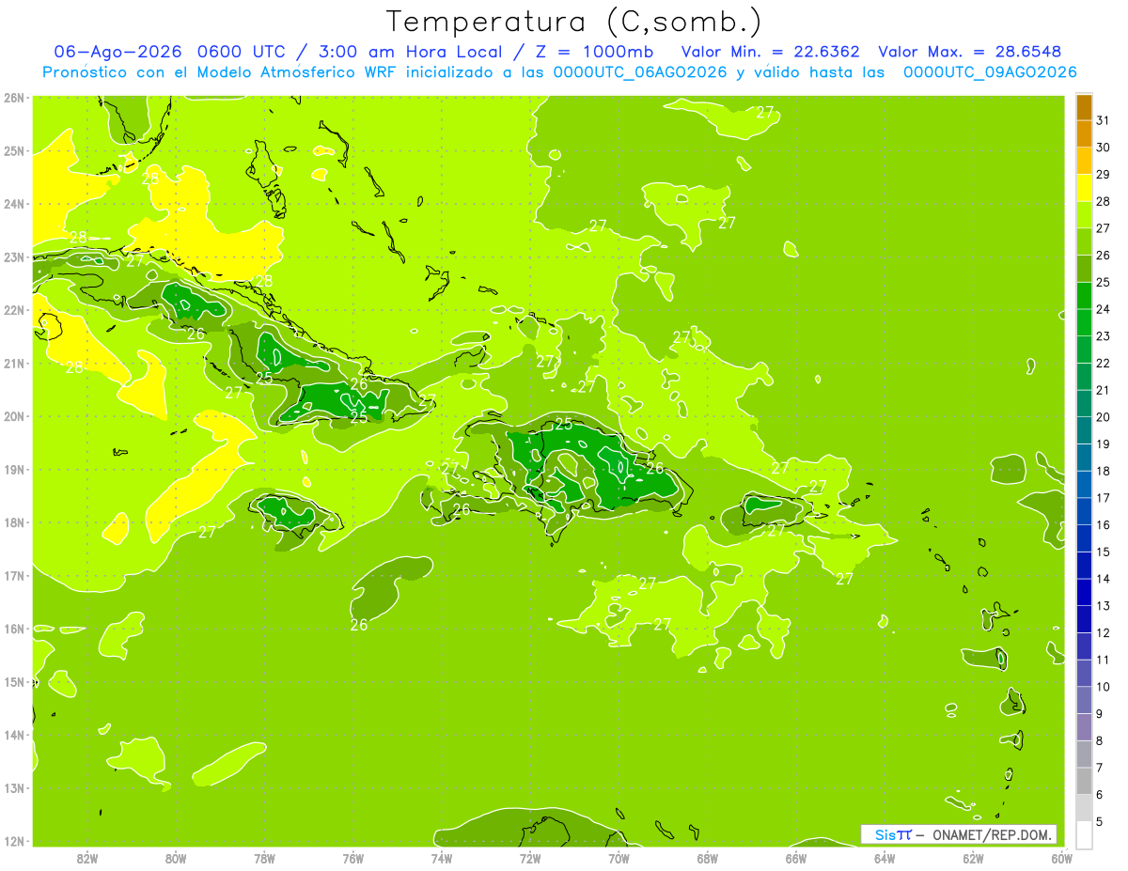Click color scale label 17
Viewport: 1128px width, 871px height.
pyautogui.click(x=1103, y=498)
